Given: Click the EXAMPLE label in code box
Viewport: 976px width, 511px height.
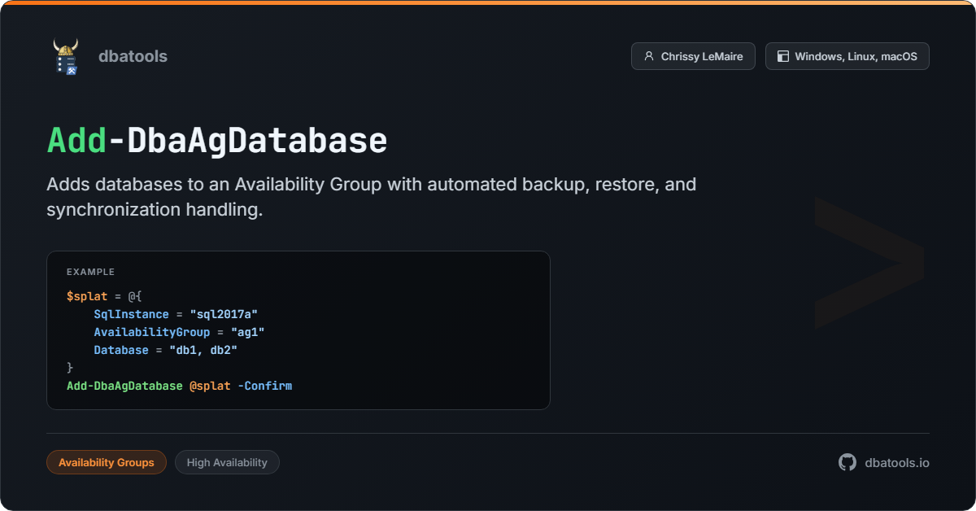Looking at the screenshot, I should pos(90,272).
